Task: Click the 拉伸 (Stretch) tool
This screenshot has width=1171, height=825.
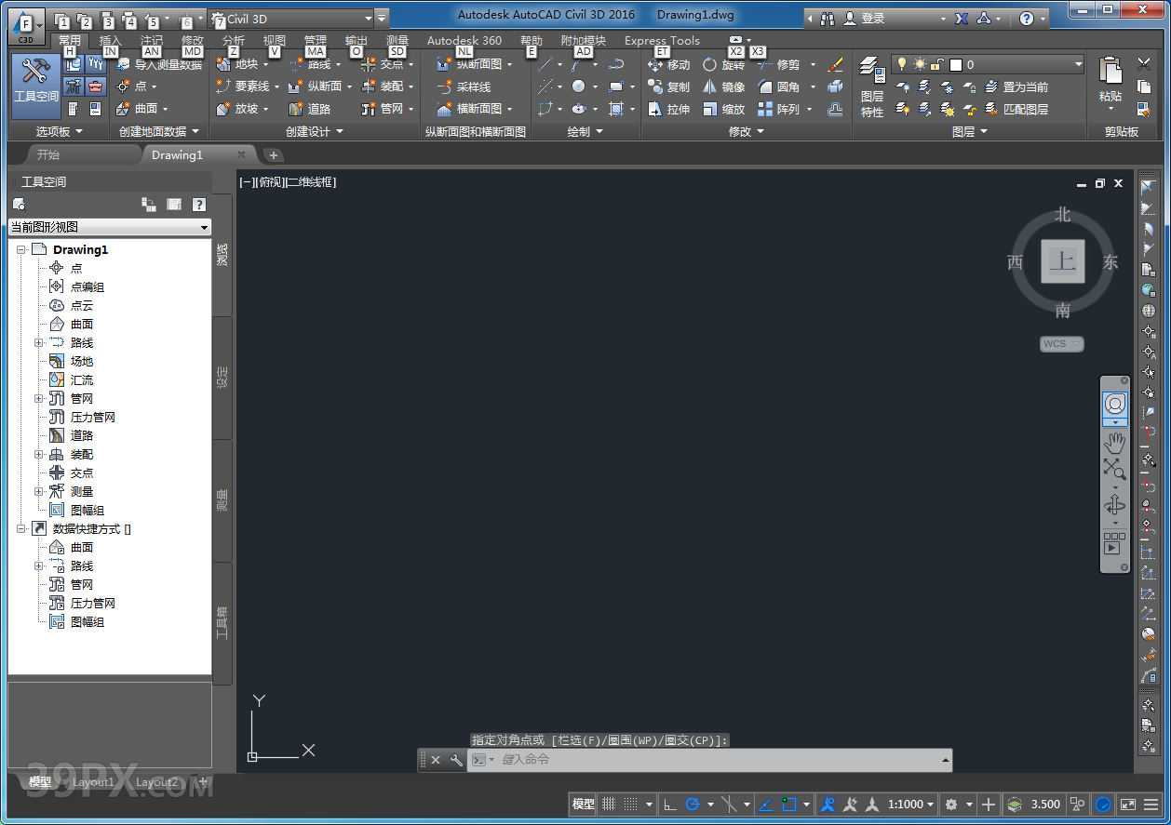Action: click(x=668, y=109)
